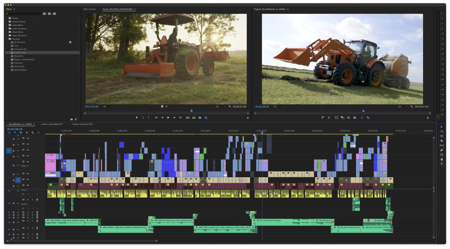Click New Custom Bin folder icon in Effects panel
The image size is (450, 249).
[x=71, y=119]
